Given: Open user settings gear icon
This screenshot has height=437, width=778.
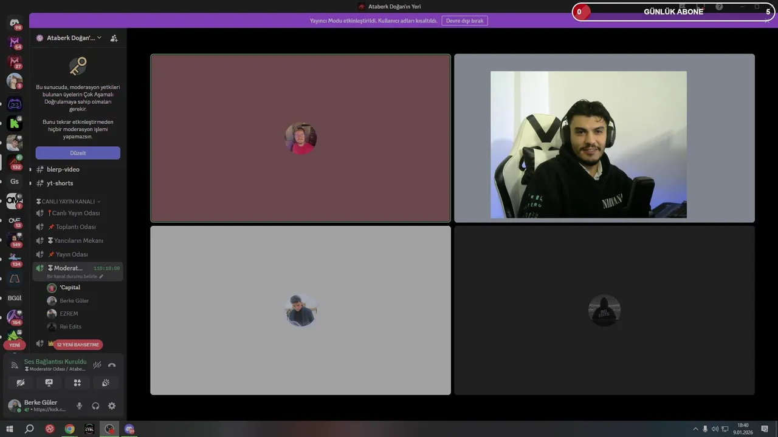Looking at the screenshot, I should coord(112,406).
